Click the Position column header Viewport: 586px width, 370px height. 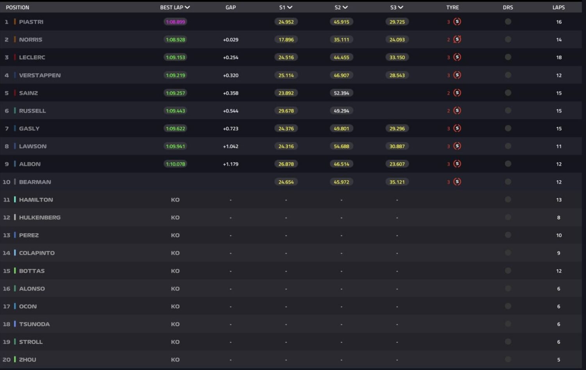click(17, 7)
